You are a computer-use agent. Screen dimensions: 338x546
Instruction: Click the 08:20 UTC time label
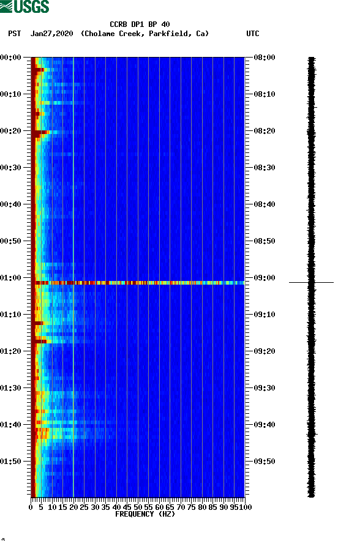[265, 131]
